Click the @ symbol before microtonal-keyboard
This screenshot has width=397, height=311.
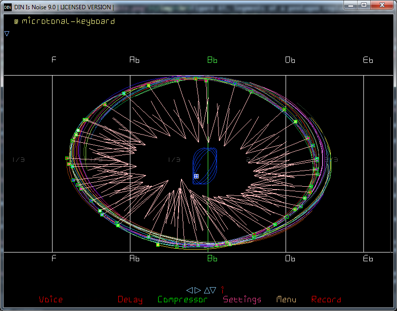click(x=16, y=21)
